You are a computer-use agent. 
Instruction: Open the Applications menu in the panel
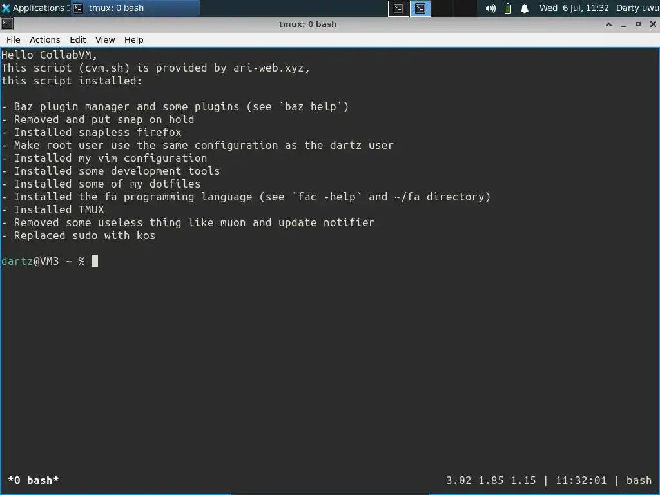point(35,8)
